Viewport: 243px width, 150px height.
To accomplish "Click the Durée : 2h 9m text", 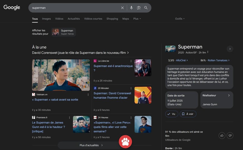I will point(174,148).
